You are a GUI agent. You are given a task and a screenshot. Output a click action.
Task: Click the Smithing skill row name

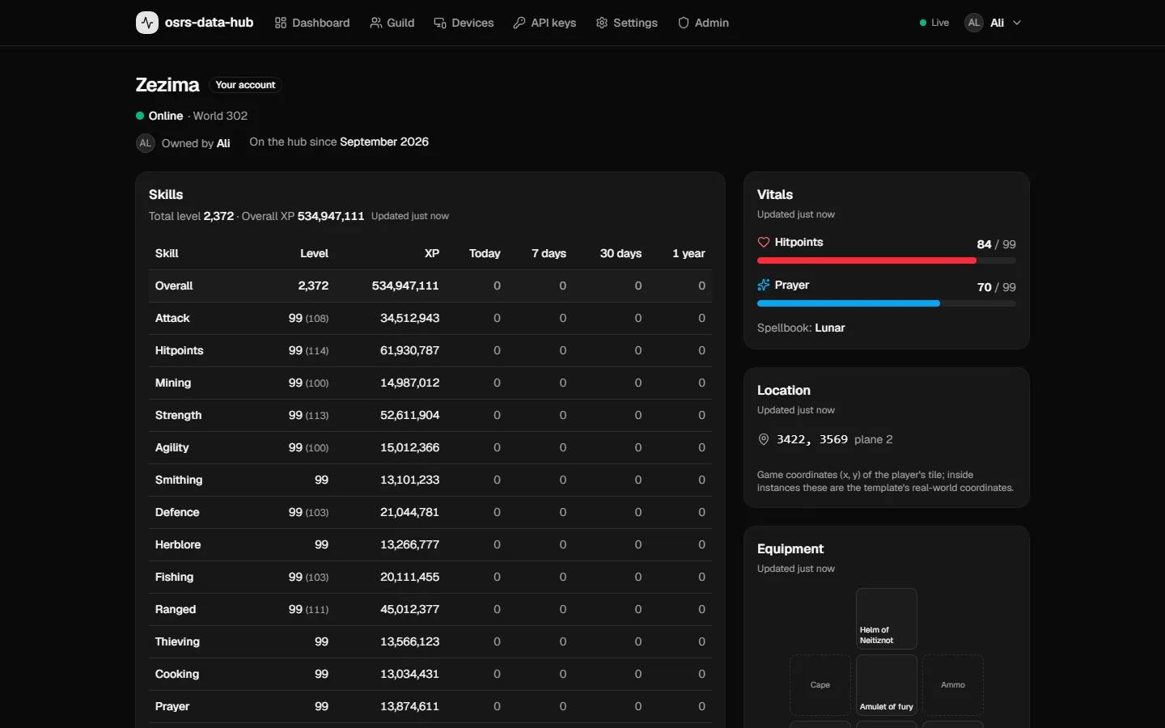[179, 480]
